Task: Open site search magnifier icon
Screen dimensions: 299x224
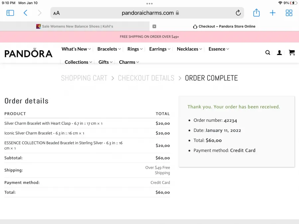Action: [268, 52]
